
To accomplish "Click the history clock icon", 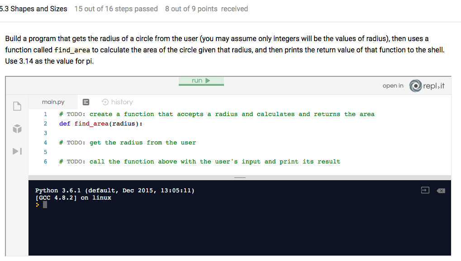I will click(104, 102).
